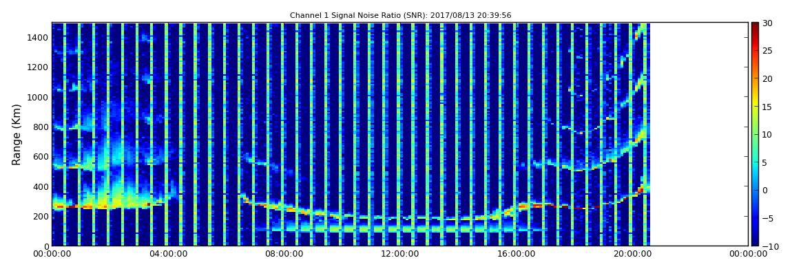Click the 400 range tick label
Image resolution: width=792 pixels, height=280 pixels.
click(x=41, y=186)
